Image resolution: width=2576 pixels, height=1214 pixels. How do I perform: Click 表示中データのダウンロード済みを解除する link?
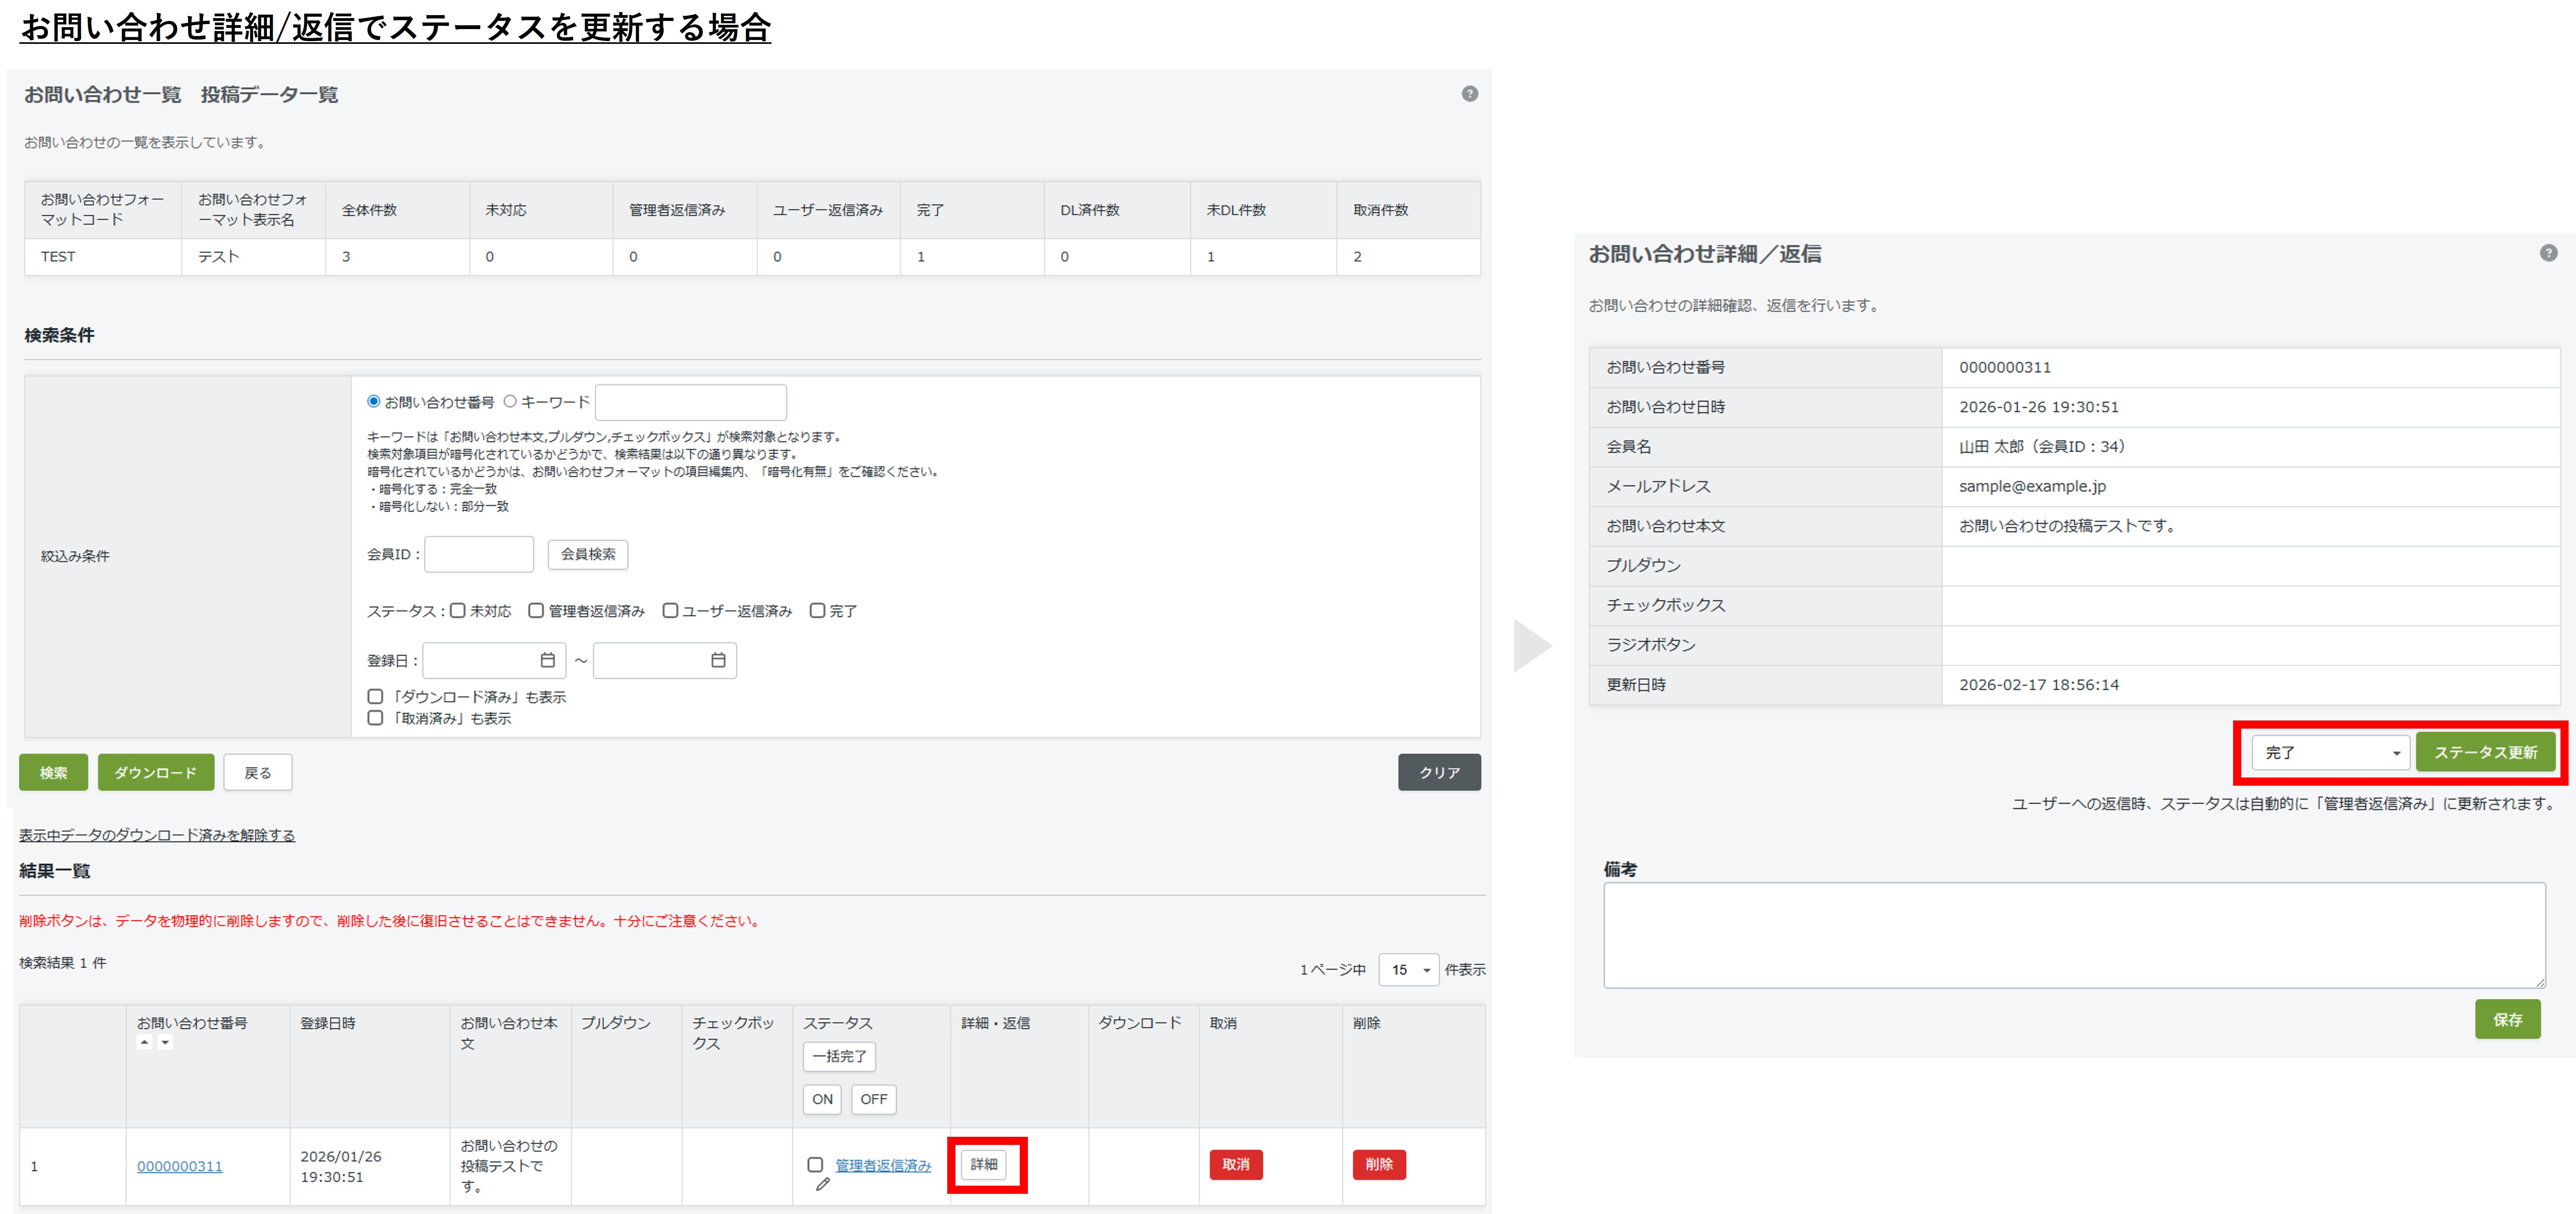(157, 835)
